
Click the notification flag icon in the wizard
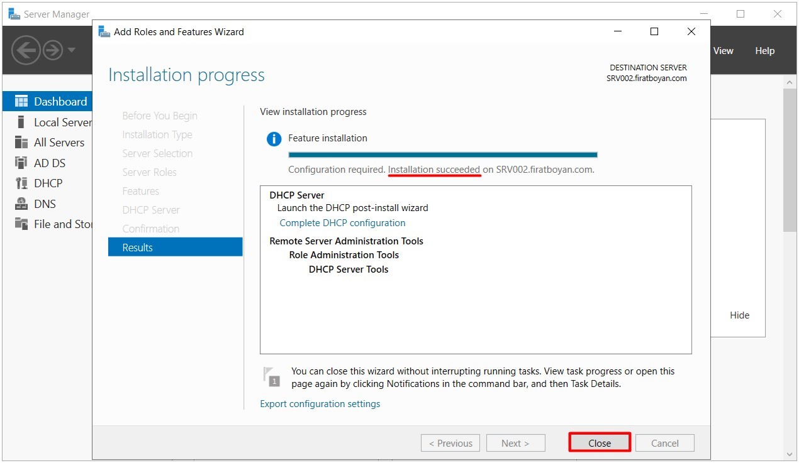tap(271, 376)
